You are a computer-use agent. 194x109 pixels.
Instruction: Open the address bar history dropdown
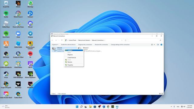pyautogui.click(x=122, y=40)
